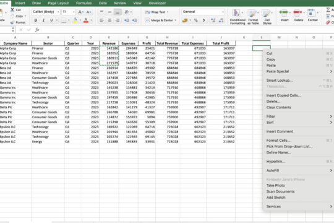Screen dimensions: 334x223
Task: Click the increase decimal icon
Action: point(213,20)
